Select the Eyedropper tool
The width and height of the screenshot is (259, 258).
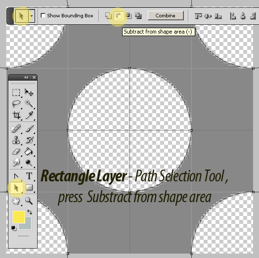click(29, 115)
